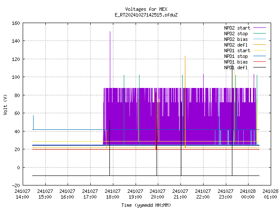Click the x-axis time label 19:00
The image size is (279, 209).
[x=135, y=197]
